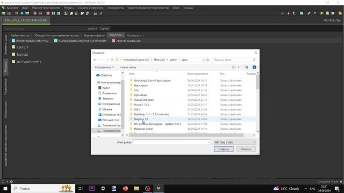
Task: Open the КОНСОЛЬ tab
Action: [x=332, y=20]
